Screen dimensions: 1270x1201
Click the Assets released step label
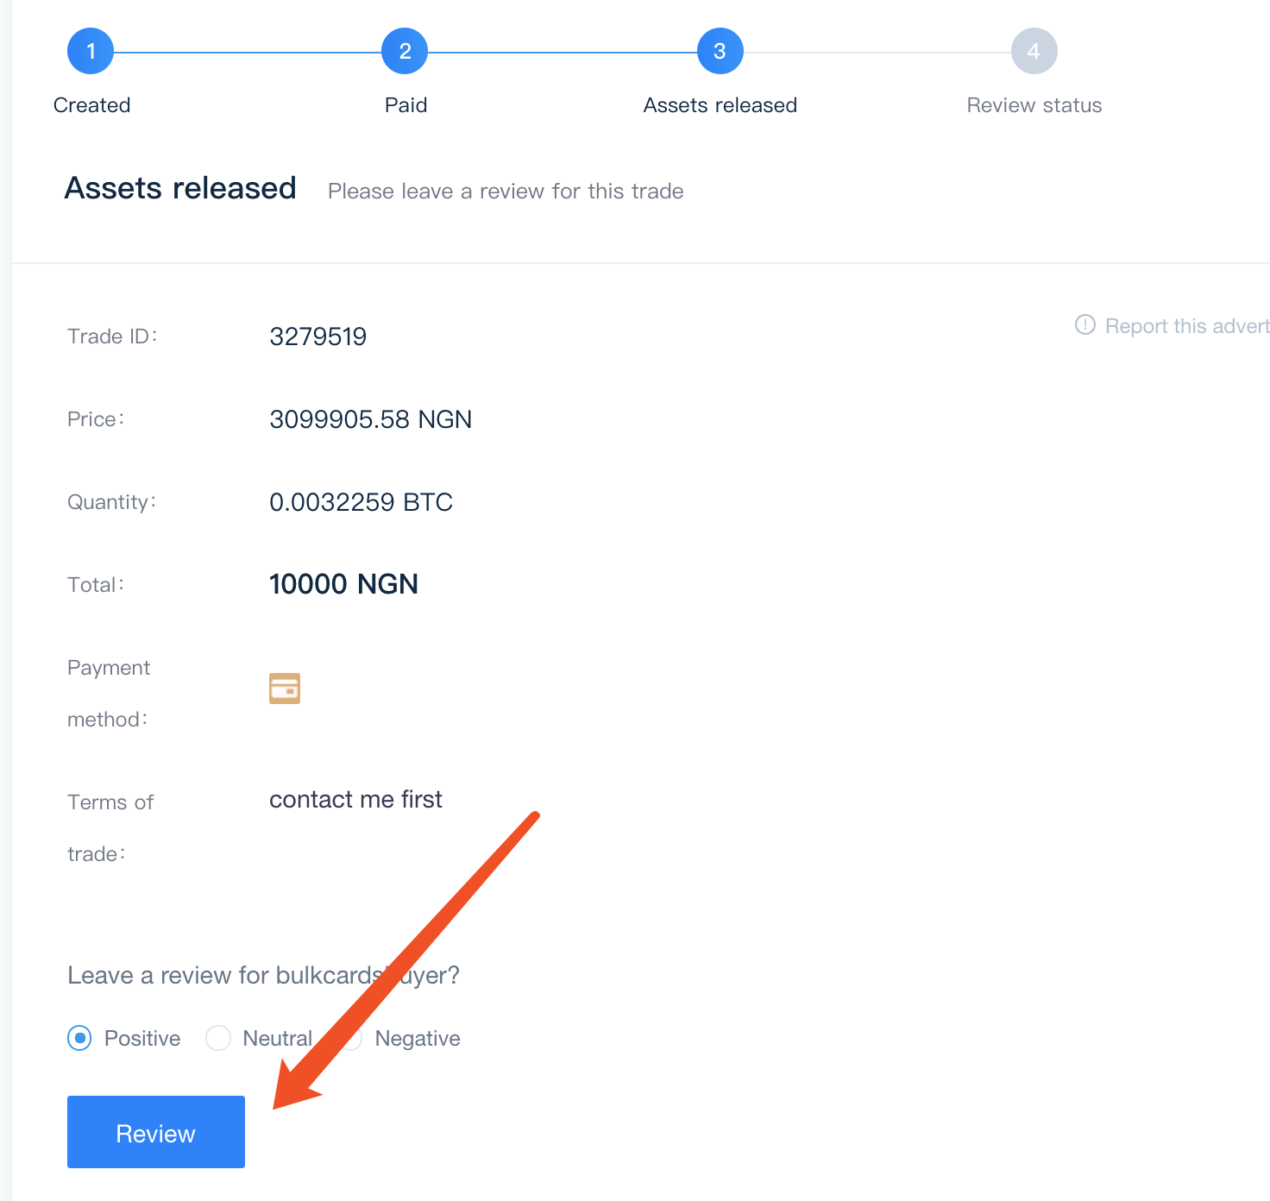coord(720,105)
